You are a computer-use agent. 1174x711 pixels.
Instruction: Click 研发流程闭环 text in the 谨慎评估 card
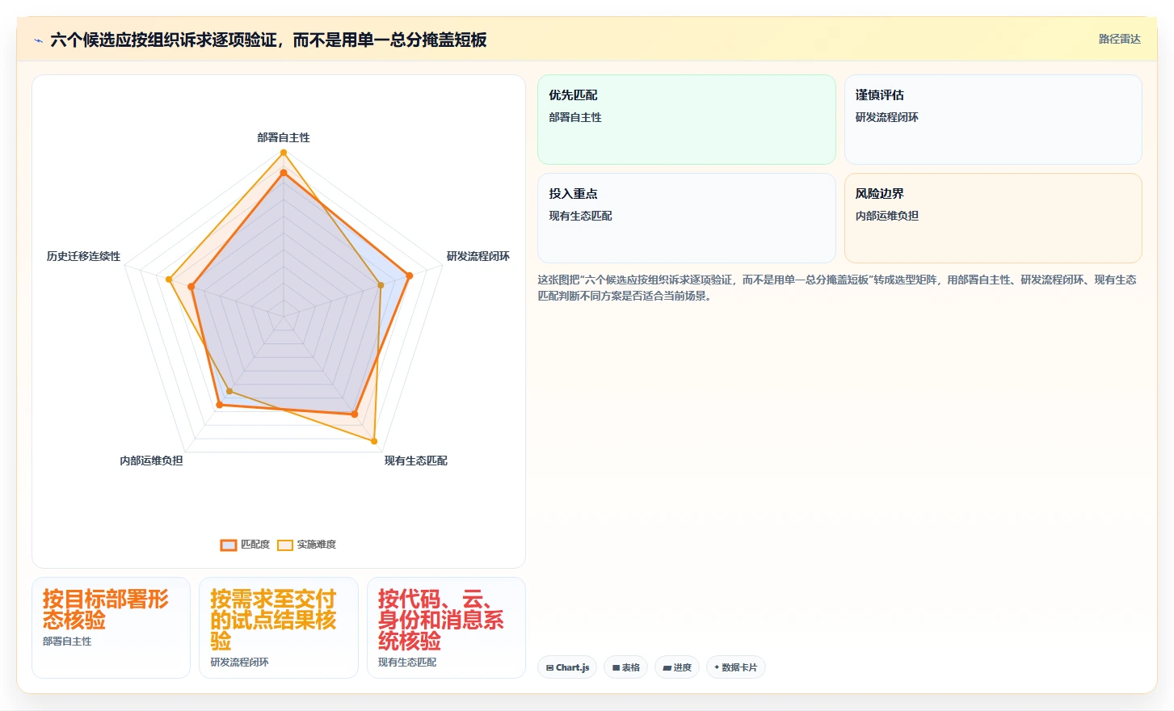click(x=887, y=117)
